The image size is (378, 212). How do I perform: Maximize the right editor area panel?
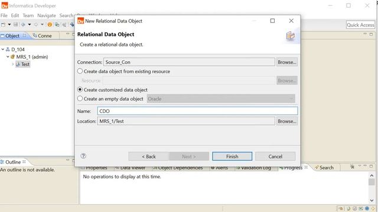[x=372, y=34]
